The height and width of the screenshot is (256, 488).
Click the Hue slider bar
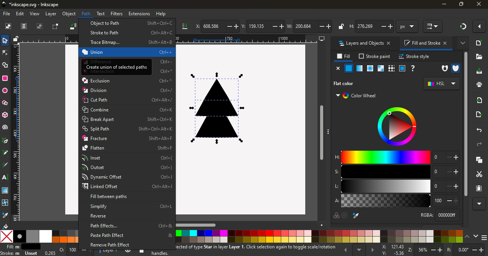pos(386,157)
